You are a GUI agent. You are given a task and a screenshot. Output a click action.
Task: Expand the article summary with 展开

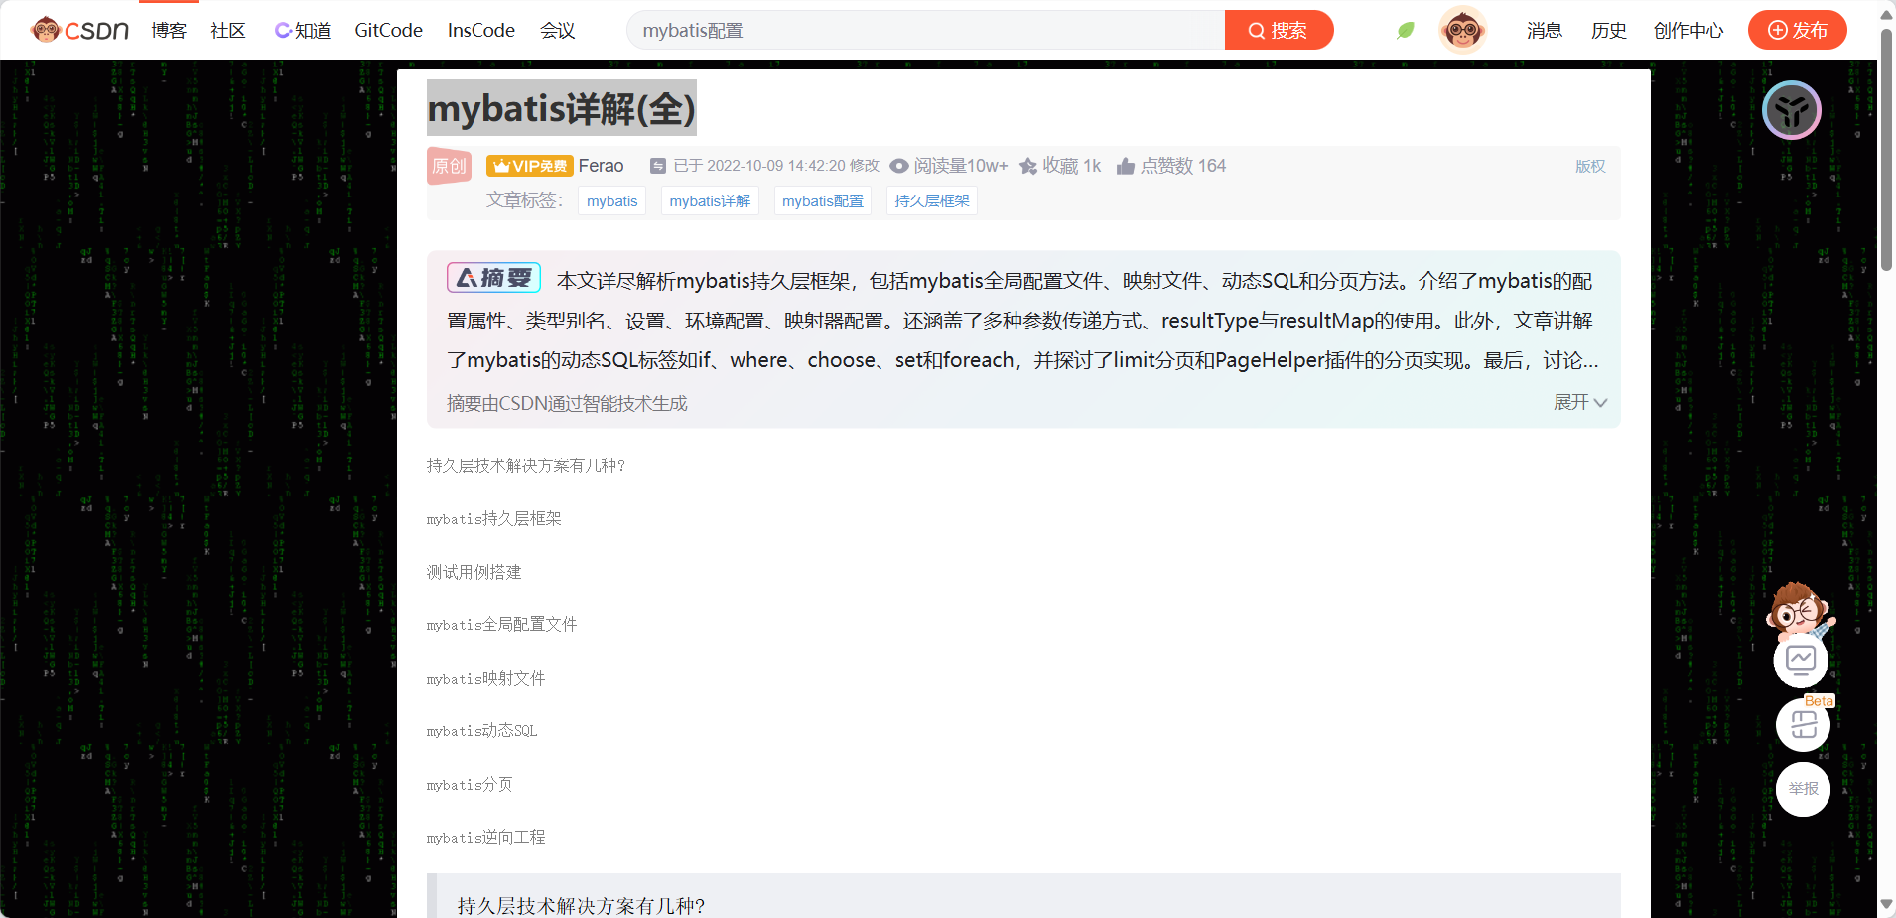pyautogui.click(x=1578, y=403)
